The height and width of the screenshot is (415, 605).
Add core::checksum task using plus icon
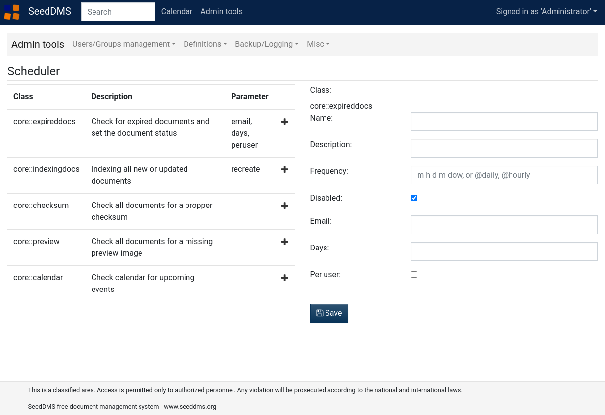pos(284,206)
